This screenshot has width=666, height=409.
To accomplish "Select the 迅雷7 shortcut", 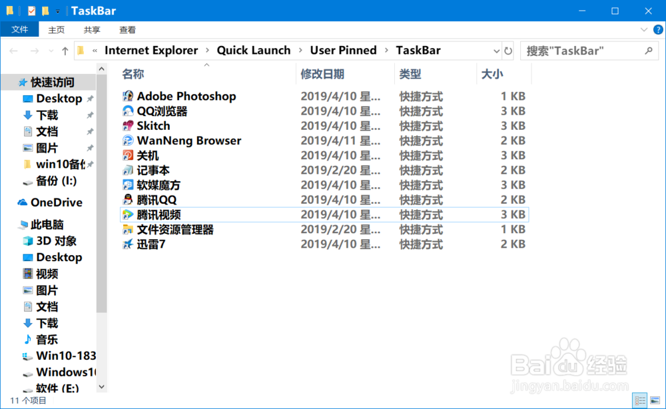I will [151, 244].
